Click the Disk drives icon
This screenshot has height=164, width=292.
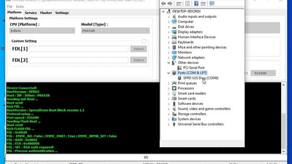(x=174, y=27)
